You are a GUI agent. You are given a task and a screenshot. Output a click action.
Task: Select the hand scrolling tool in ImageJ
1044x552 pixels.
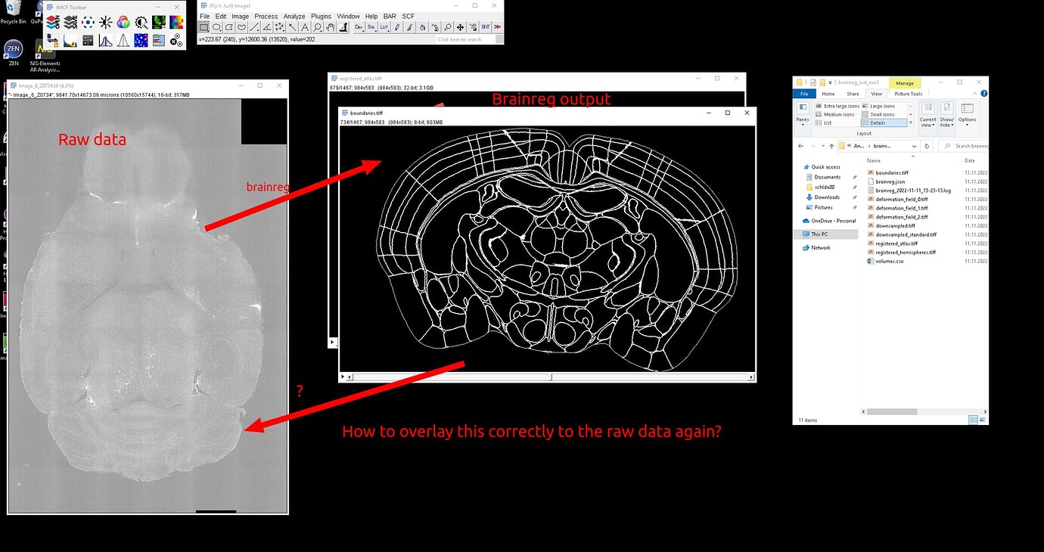click(329, 26)
